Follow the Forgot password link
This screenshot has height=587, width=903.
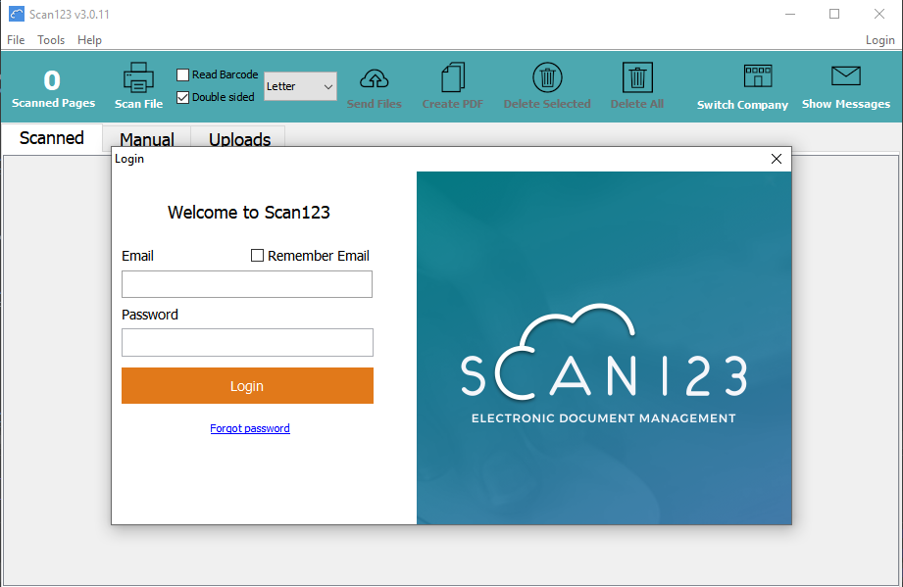click(250, 428)
